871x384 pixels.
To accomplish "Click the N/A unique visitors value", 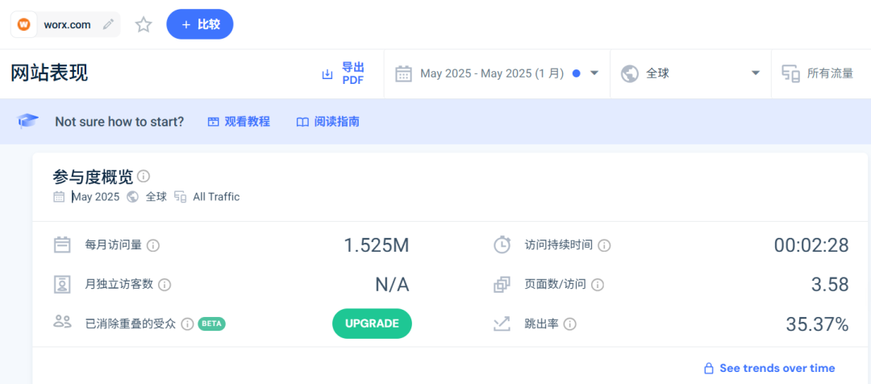I will (392, 285).
